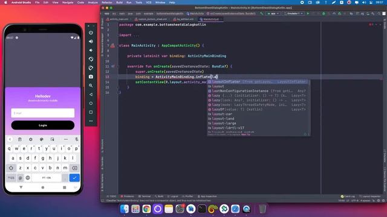Open emulator extended controls (three dots)
Screen dimensions: 387x217
click(91, 121)
